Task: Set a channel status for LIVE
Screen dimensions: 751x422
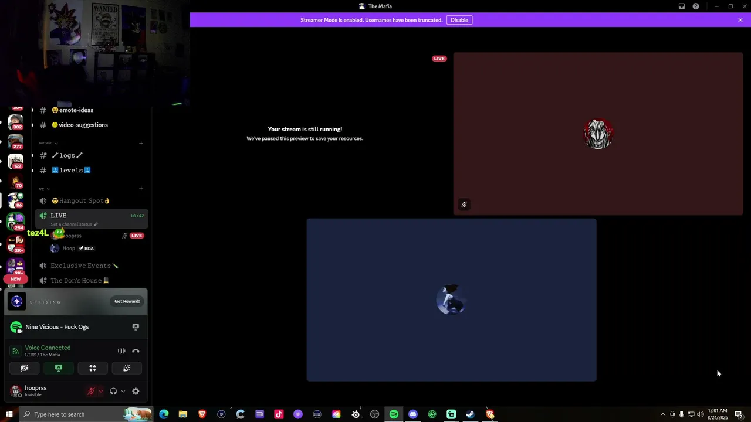Action: 74,224
